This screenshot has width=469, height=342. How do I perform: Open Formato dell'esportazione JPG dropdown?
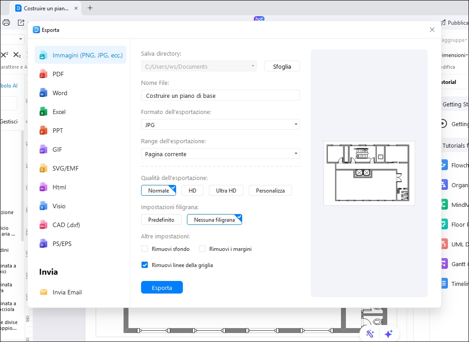click(220, 125)
